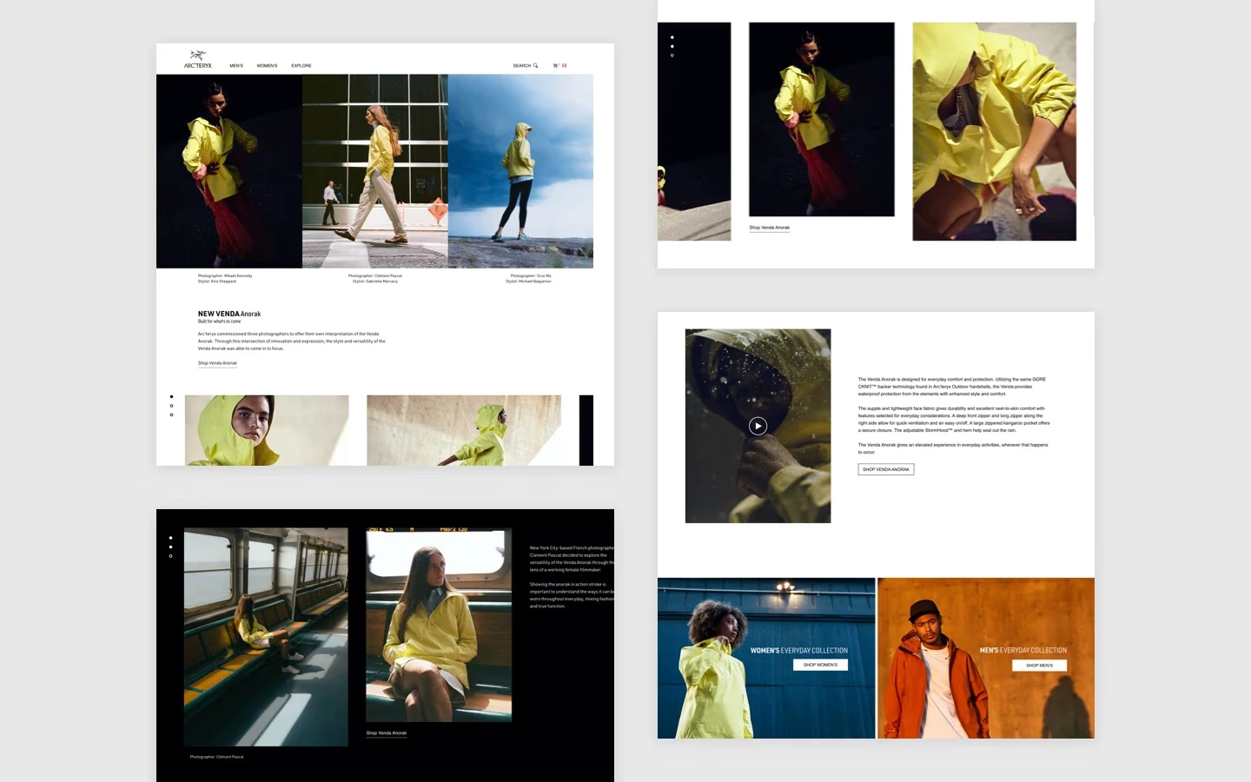
Task: Click the WOMEN'S EVERYDAY COLLECTION banner text
Action: [799, 650]
